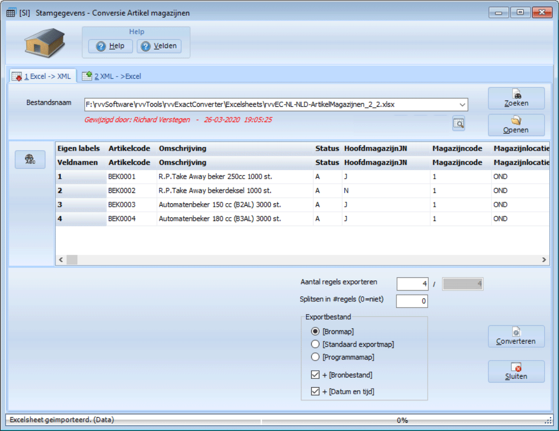Viewport: 559px width, 431px height.
Task: Click the Aantal regels exporteren input field
Action: point(412,284)
